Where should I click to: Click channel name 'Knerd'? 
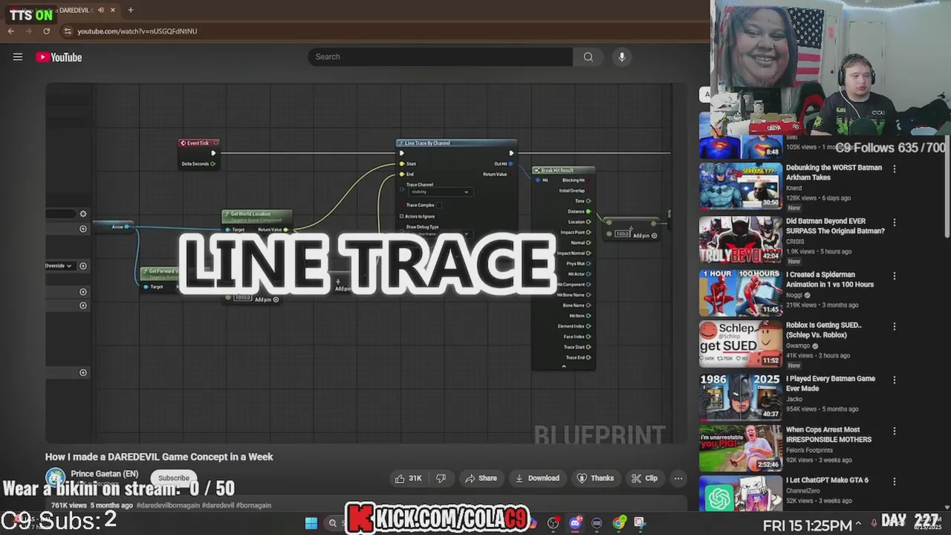point(796,188)
